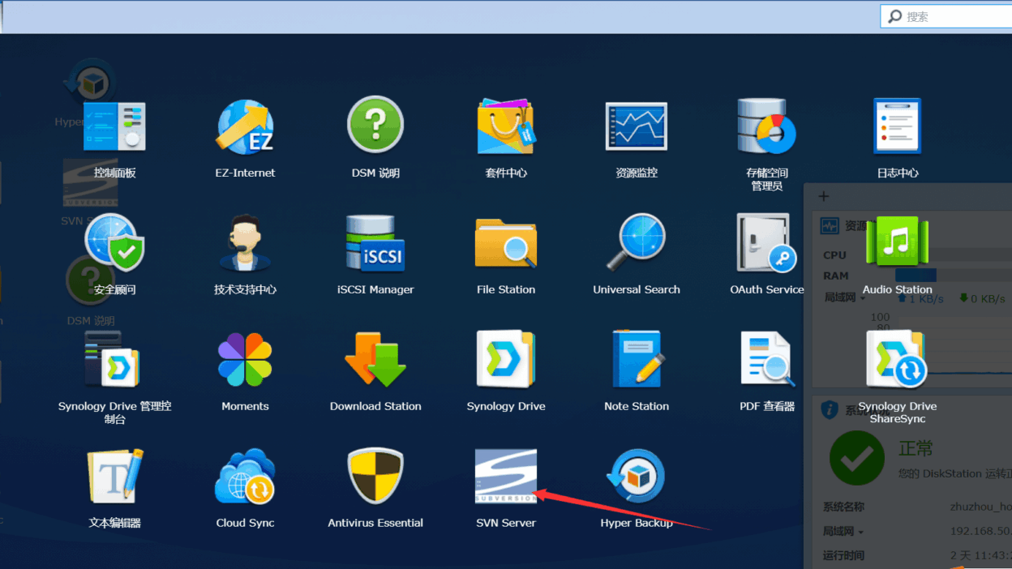
Task: Launch Audio Station
Action: pyautogui.click(x=897, y=244)
